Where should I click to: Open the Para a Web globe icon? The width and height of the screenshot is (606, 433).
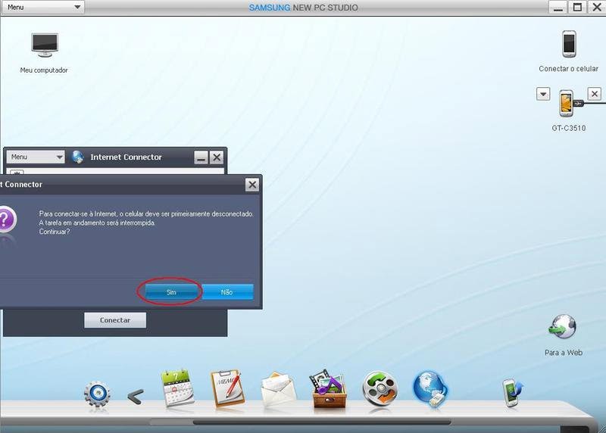[x=562, y=327]
